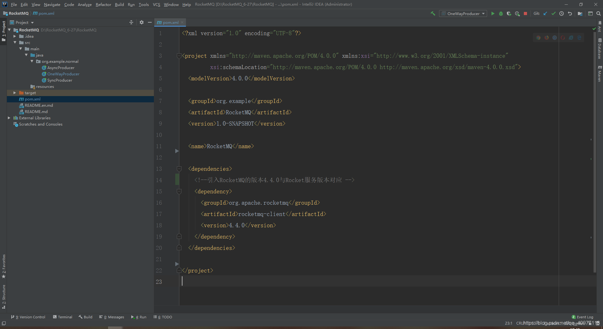Image resolution: width=603 pixels, height=329 pixels.
Task: Open in Edge browser icon
Action: (579, 38)
